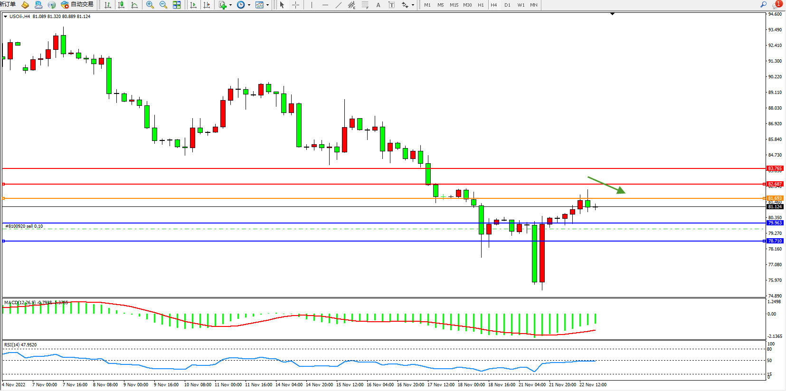Open the search magnifier at top right

[764, 4]
